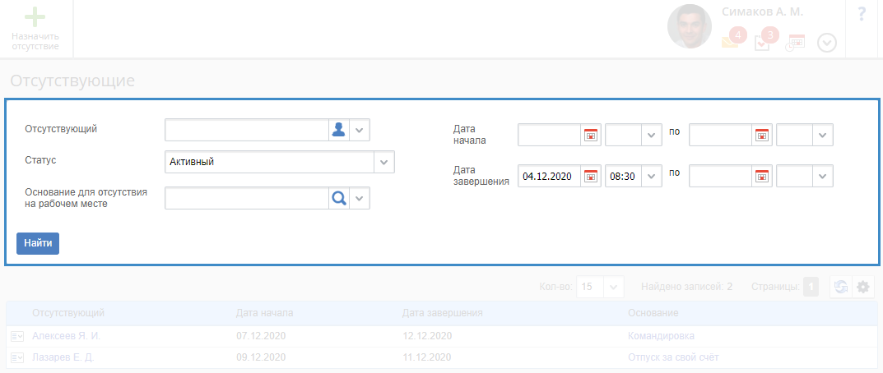Click the magnifier icon in Основание field
883x373 pixels.
click(337, 198)
